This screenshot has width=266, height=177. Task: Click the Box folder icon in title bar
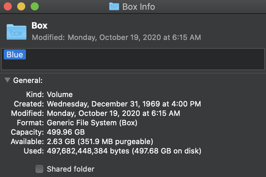114,7
